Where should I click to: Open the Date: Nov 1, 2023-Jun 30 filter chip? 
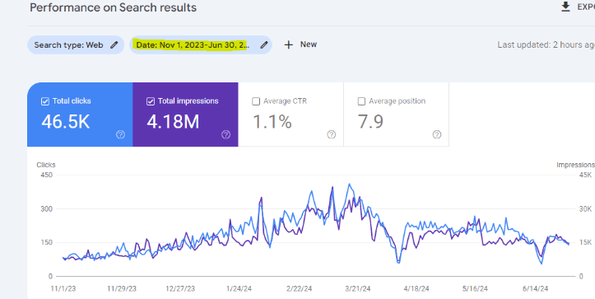pos(201,44)
